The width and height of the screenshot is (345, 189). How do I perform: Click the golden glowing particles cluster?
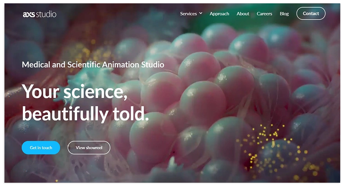[272, 147]
